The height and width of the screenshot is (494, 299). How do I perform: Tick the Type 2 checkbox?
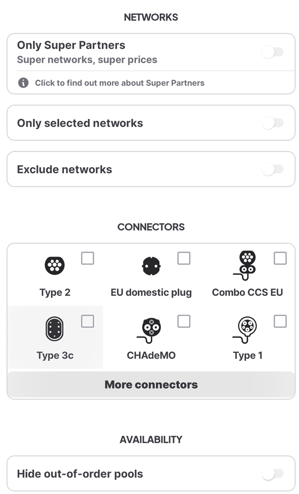pos(87,258)
